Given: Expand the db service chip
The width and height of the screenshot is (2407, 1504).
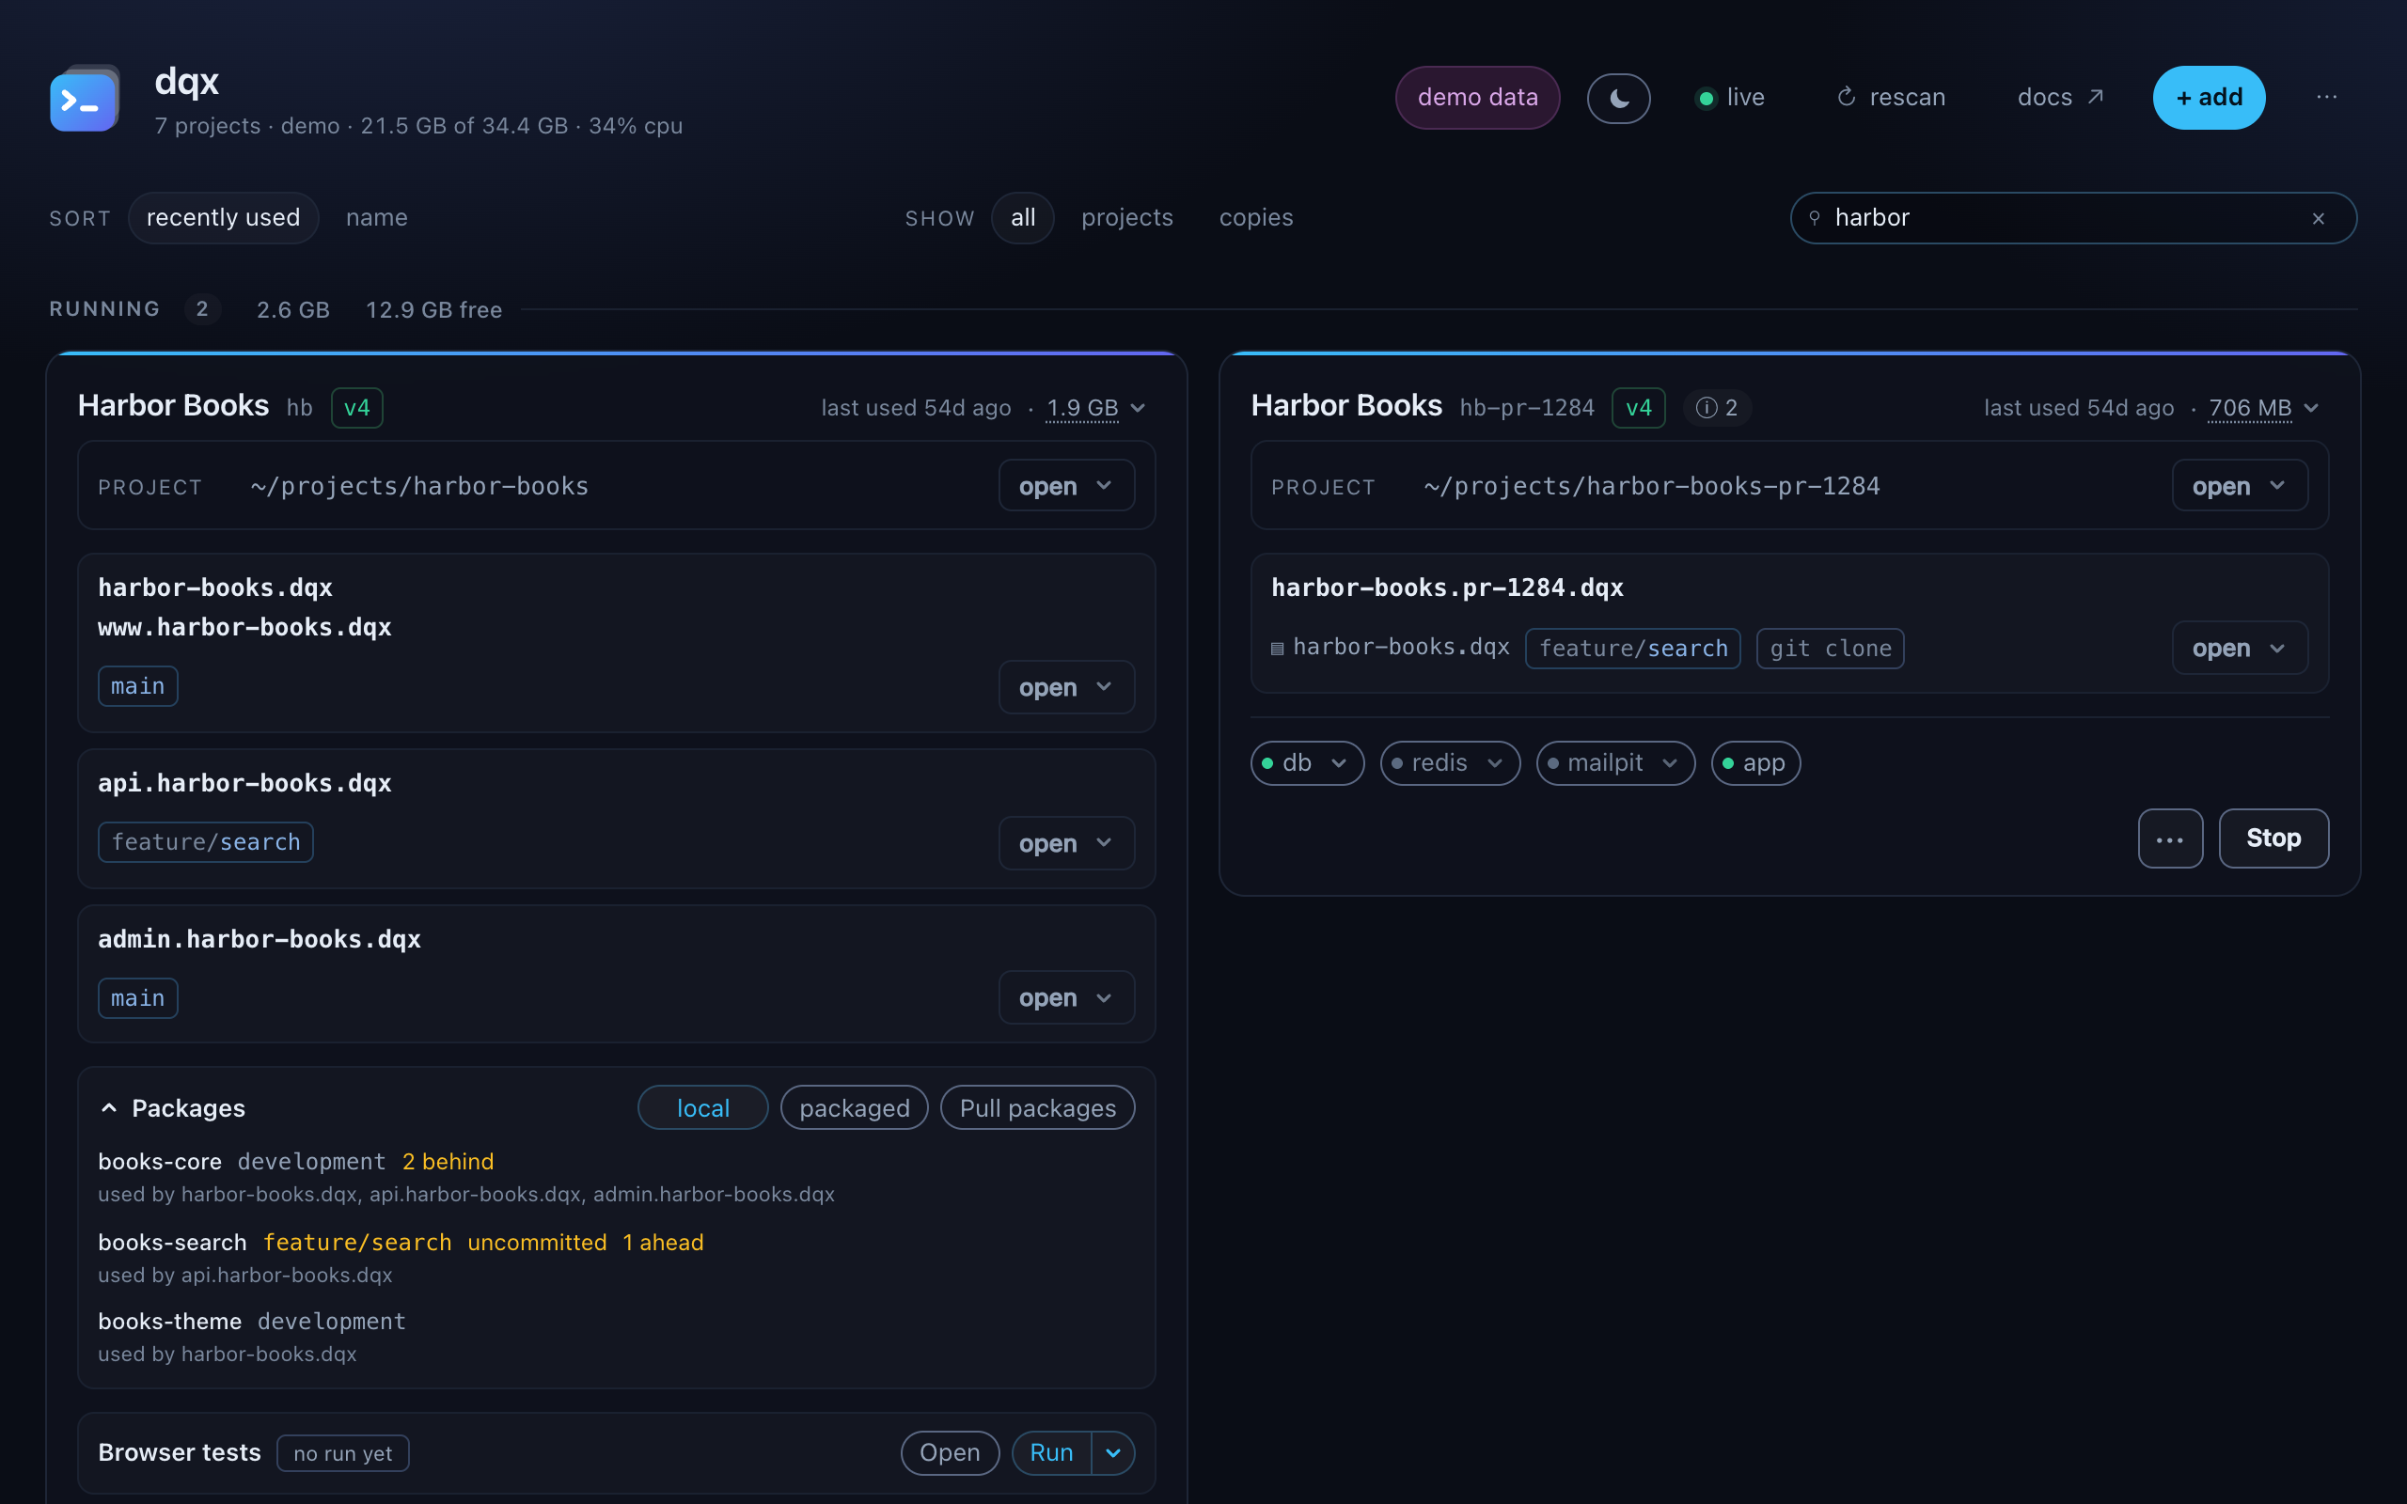Looking at the screenshot, I should click(1307, 763).
